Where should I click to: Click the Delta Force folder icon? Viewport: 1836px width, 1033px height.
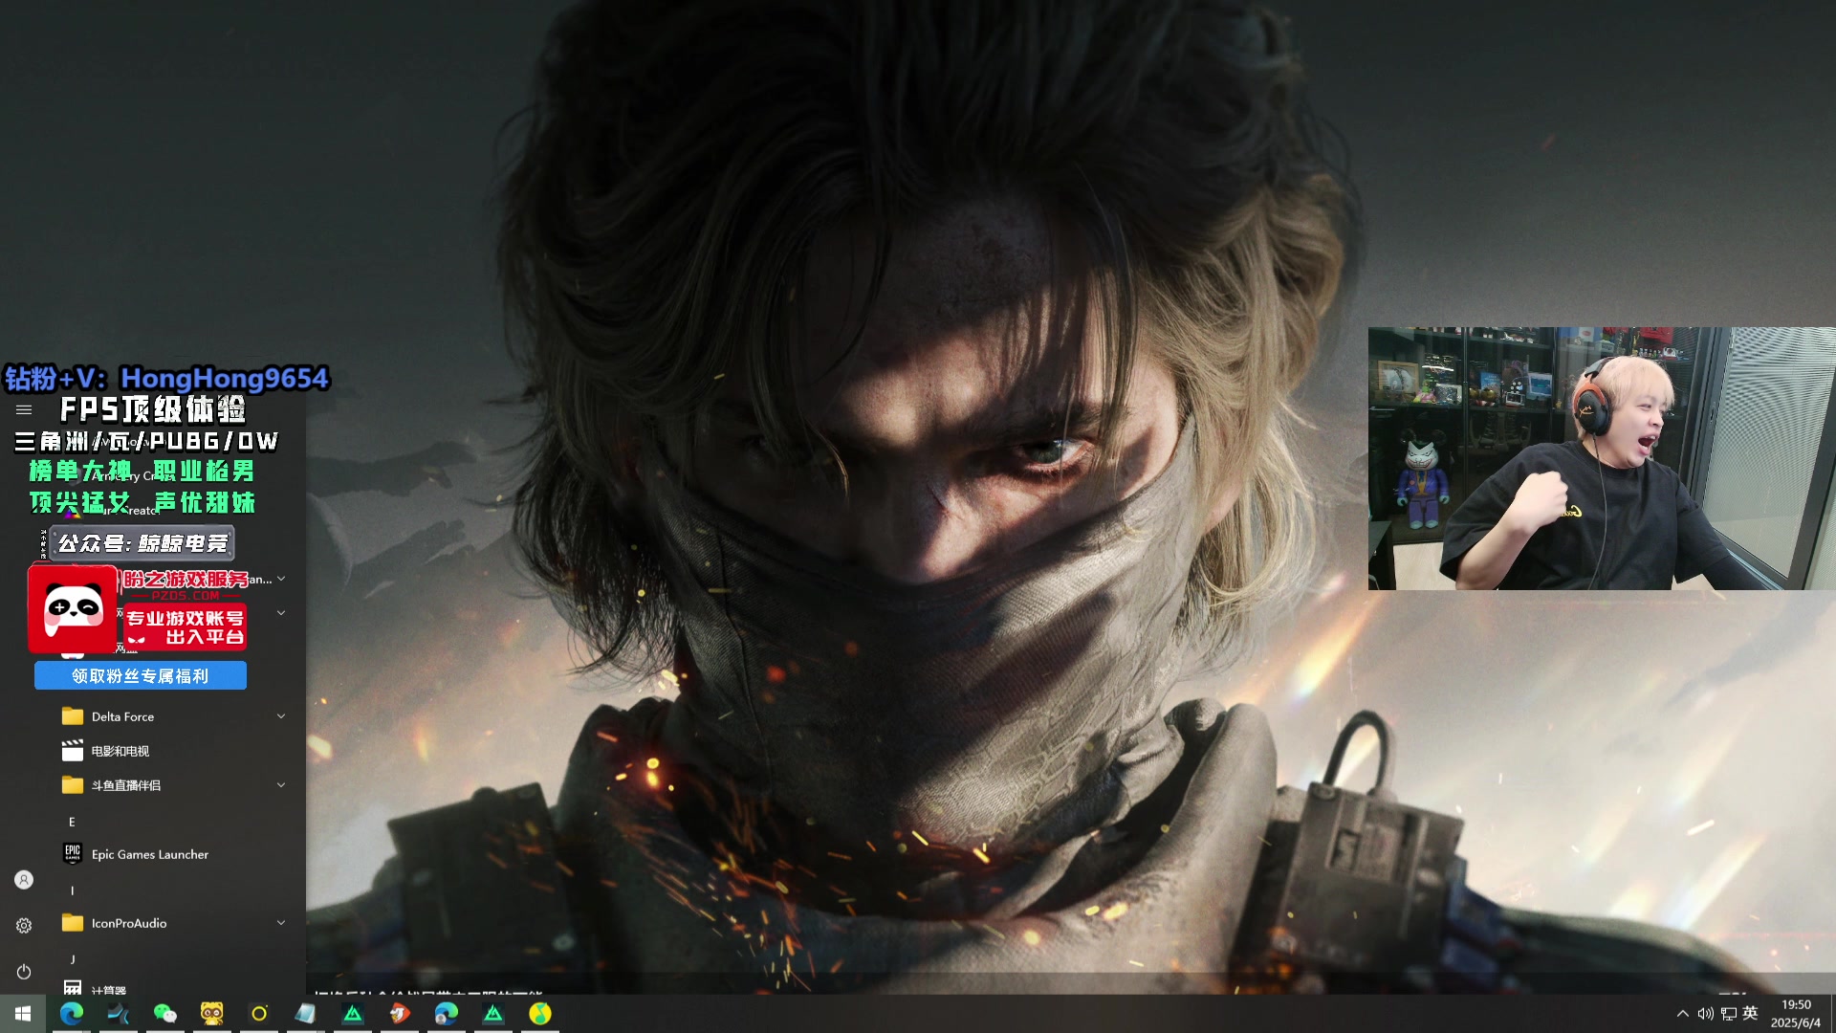(73, 716)
